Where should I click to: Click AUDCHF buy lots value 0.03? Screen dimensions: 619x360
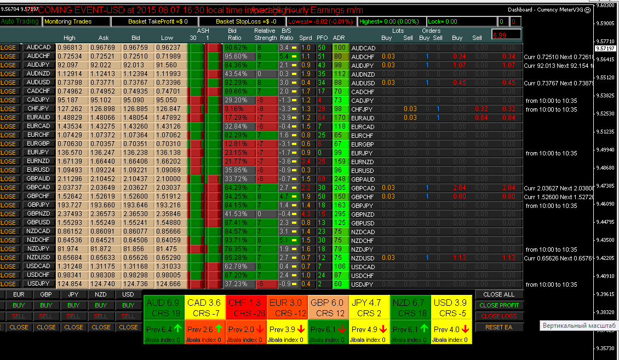388,56
